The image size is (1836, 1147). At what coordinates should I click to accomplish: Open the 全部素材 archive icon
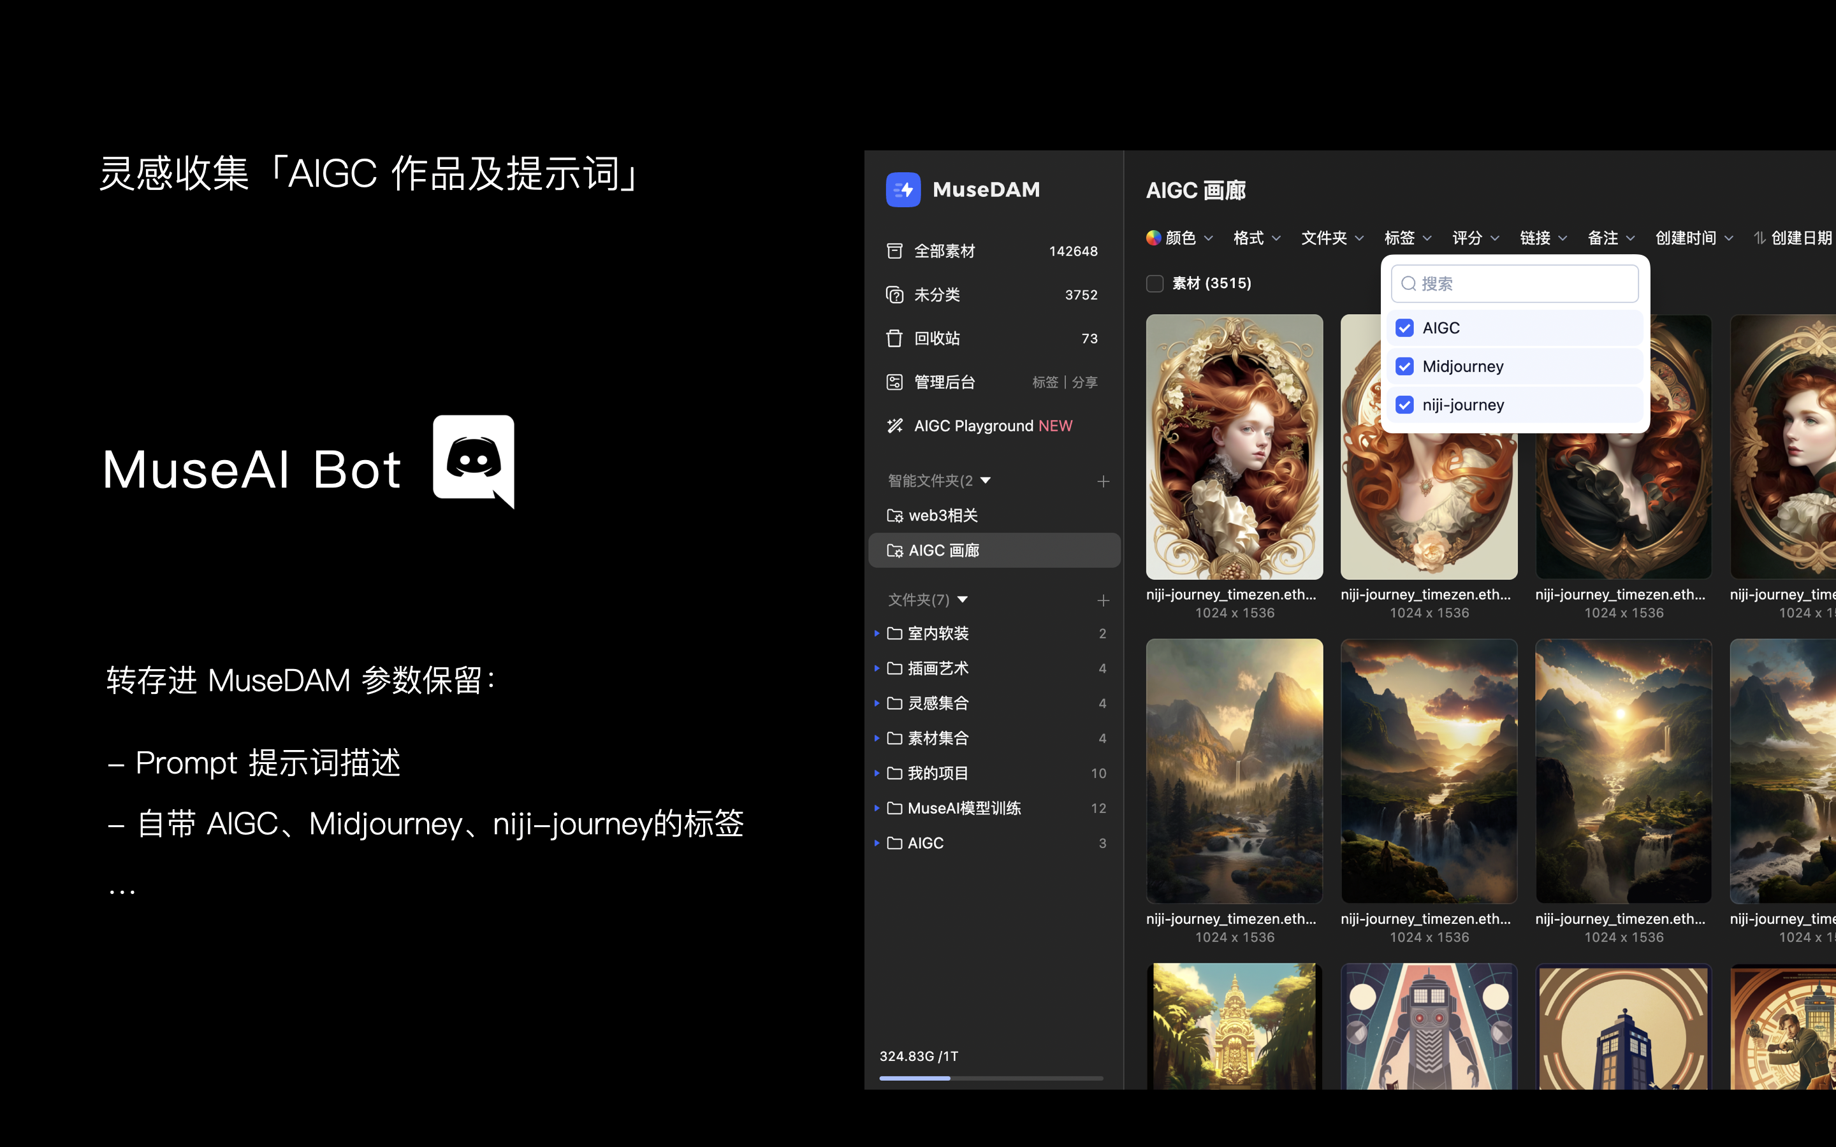(x=894, y=251)
